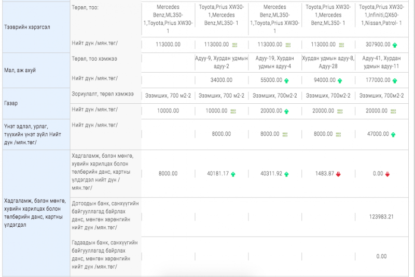Select the 34000.00 livestock total cell
The width and height of the screenshot is (415, 277).
click(222, 80)
